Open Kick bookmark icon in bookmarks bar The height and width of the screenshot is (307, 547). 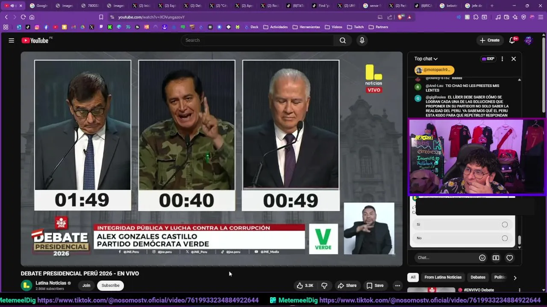coord(110,27)
